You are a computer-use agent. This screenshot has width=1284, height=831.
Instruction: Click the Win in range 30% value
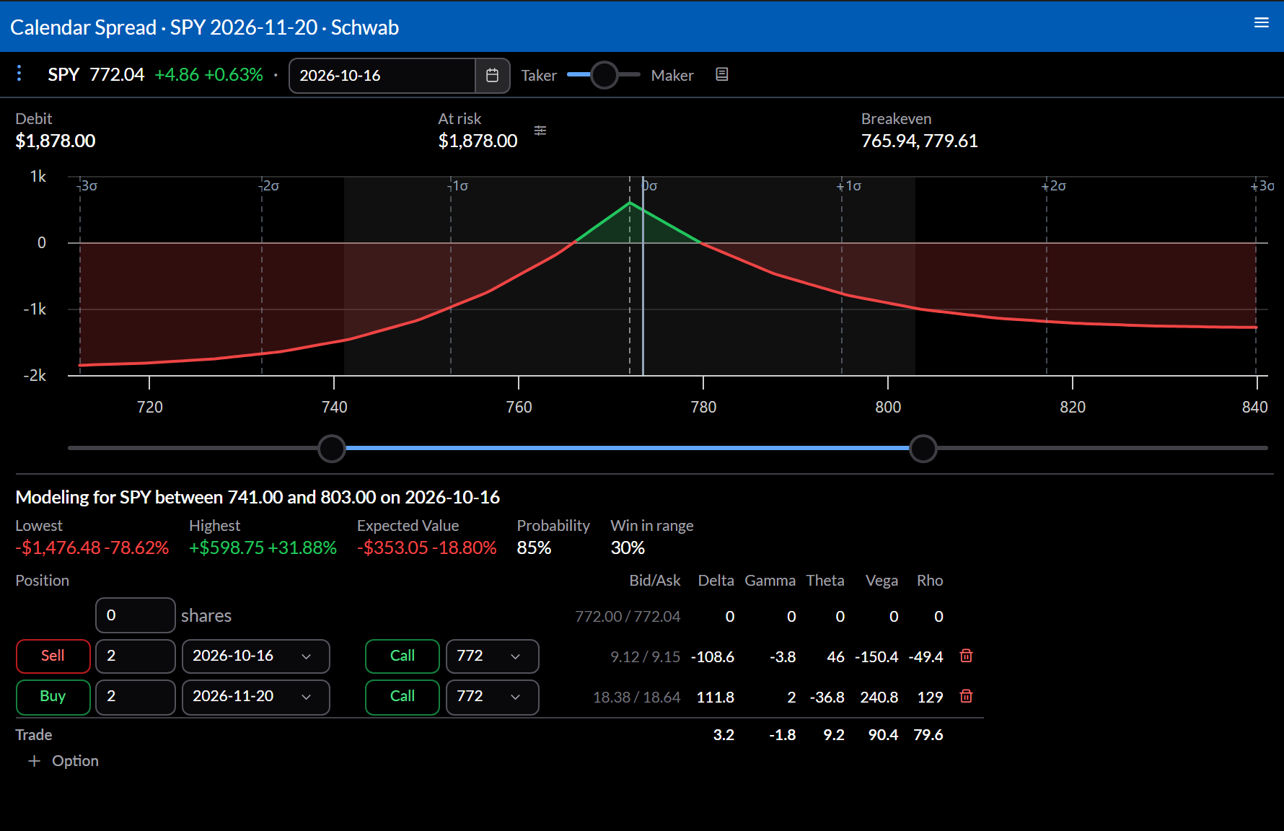(628, 548)
